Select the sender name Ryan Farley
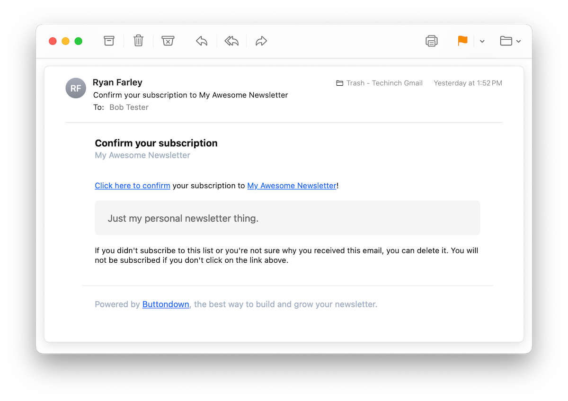 (117, 82)
